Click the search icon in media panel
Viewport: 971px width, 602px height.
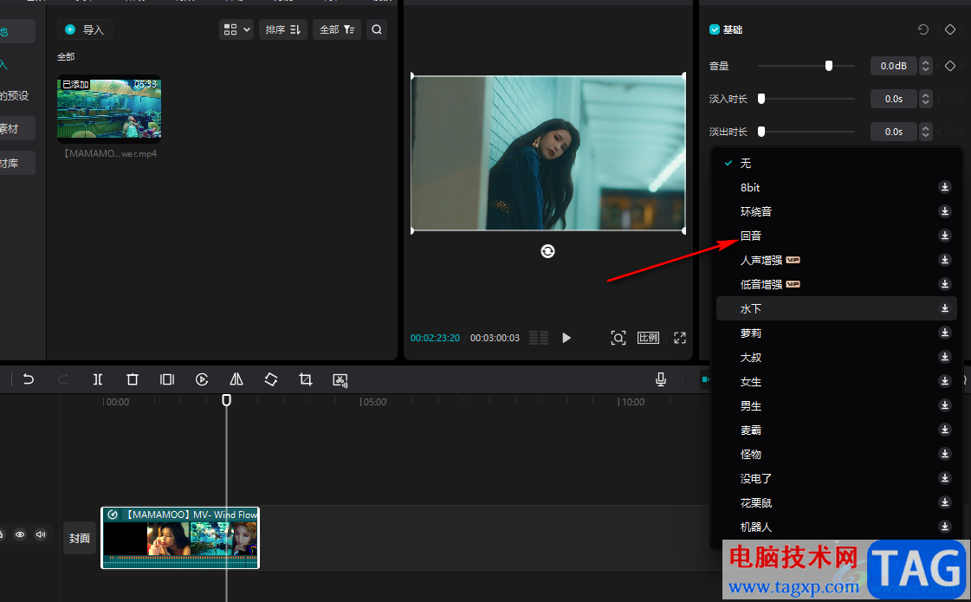click(x=377, y=29)
